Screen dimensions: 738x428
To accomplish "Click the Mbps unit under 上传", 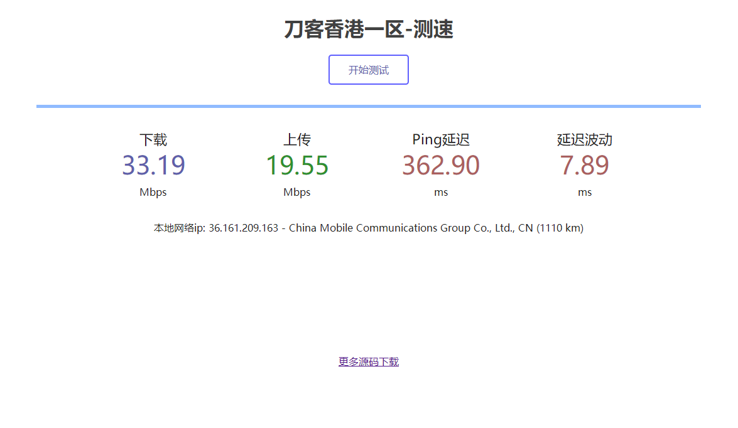I will pyautogui.click(x=296, y=192).
